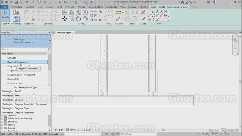This screenshot has height=136, width=242.
Task: Close the Properties palette
Action: pyautogui.click(x=50, y=32)
